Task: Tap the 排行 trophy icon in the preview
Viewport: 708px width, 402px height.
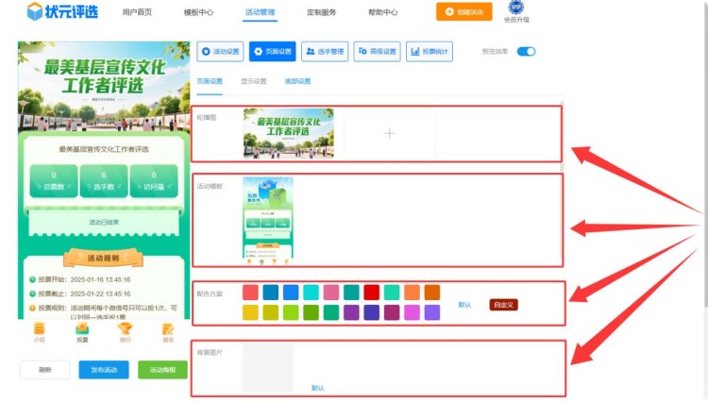Action: pos(125,329)
